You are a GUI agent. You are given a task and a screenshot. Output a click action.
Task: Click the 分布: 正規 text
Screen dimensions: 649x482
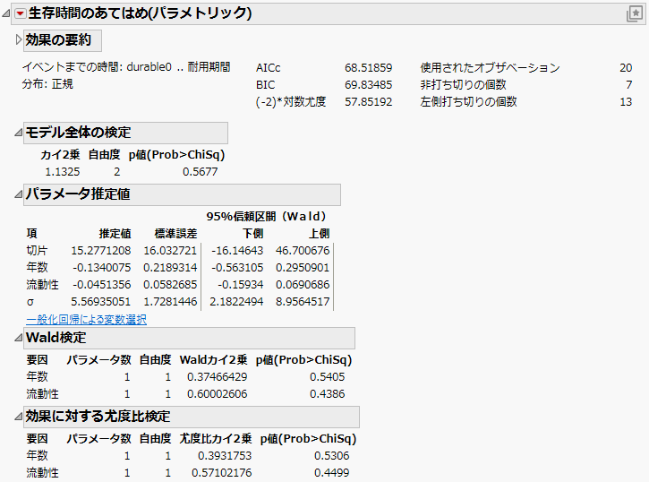pyautogui.click(x=47, y=84)
